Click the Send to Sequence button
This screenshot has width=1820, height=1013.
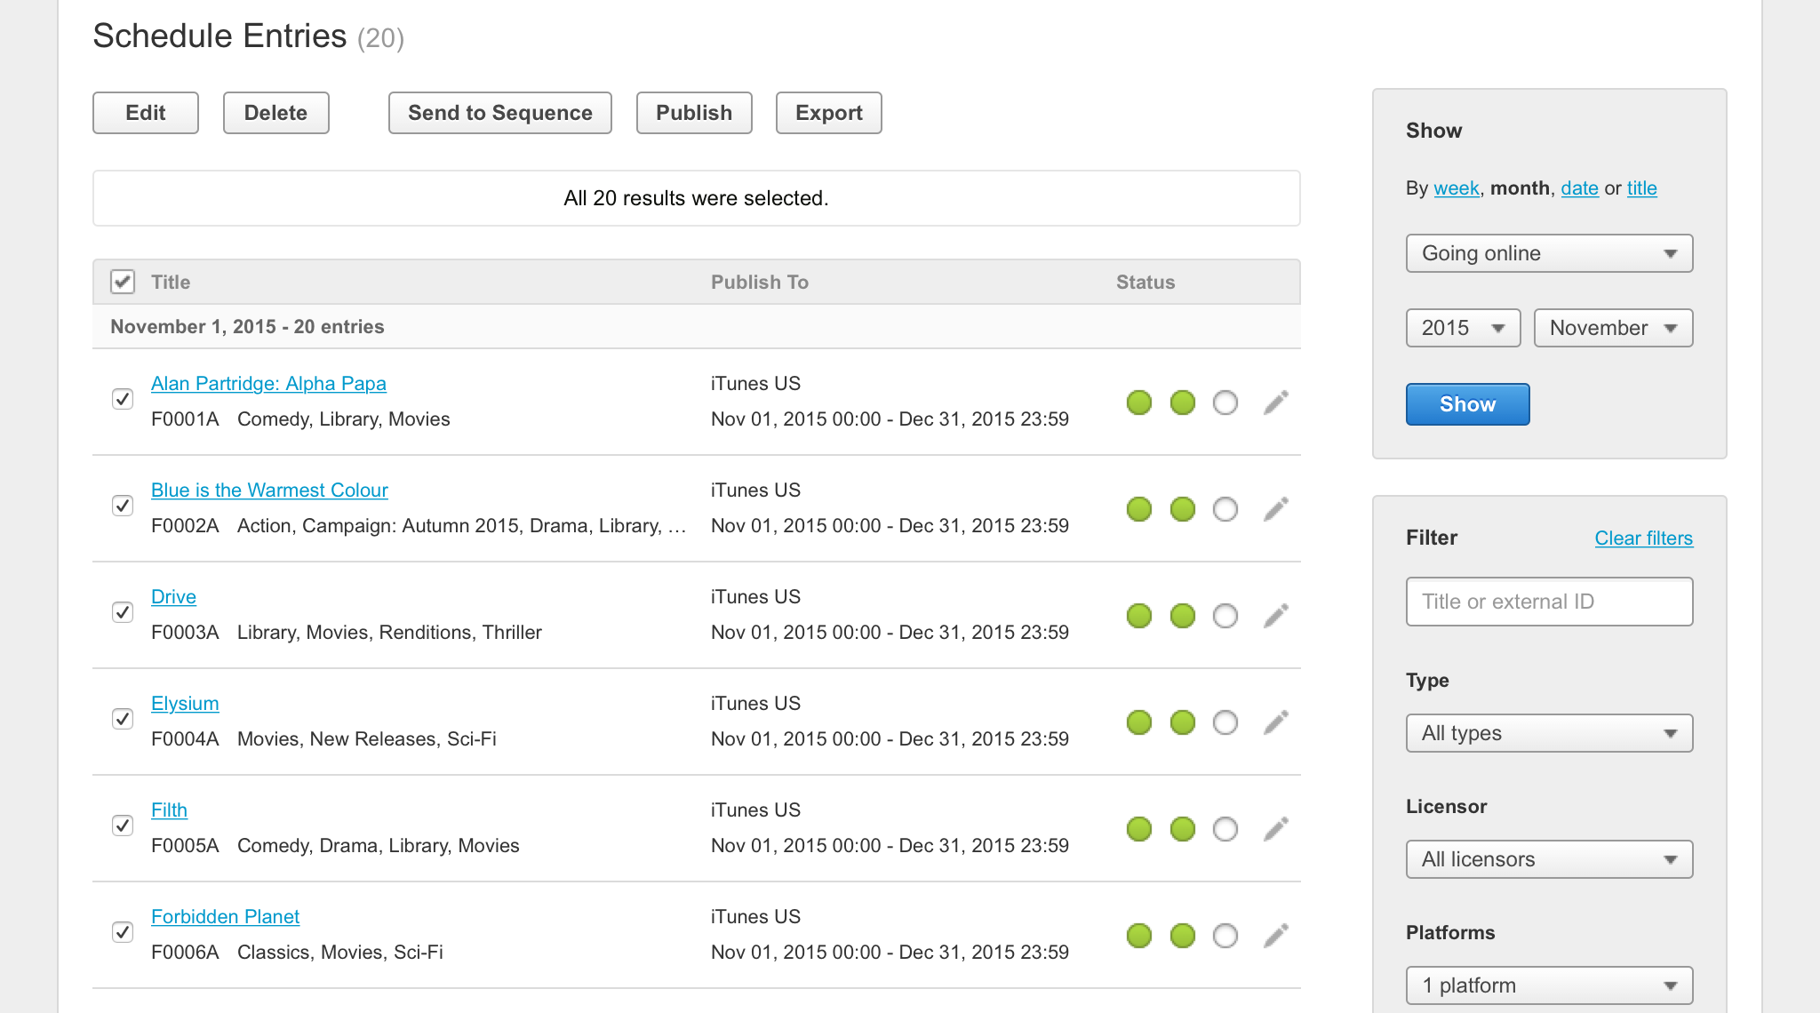pos(499,113)
